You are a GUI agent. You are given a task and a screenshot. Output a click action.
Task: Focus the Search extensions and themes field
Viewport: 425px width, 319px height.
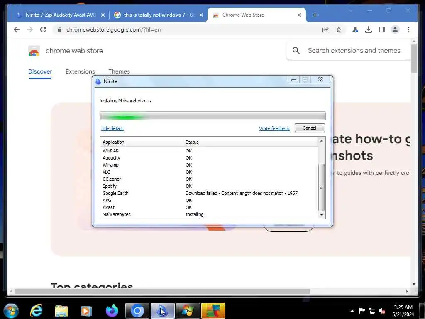coord(354,50)
